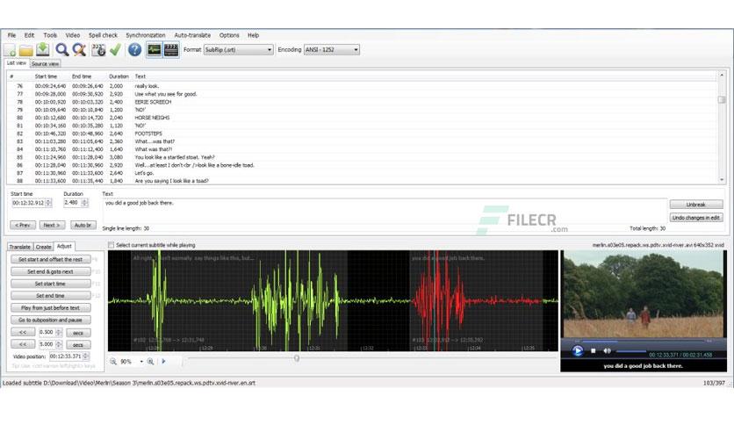Toggle video display clapperboard icon
Image resolution: width=734 pixels, height=425 pixels.
171,50
